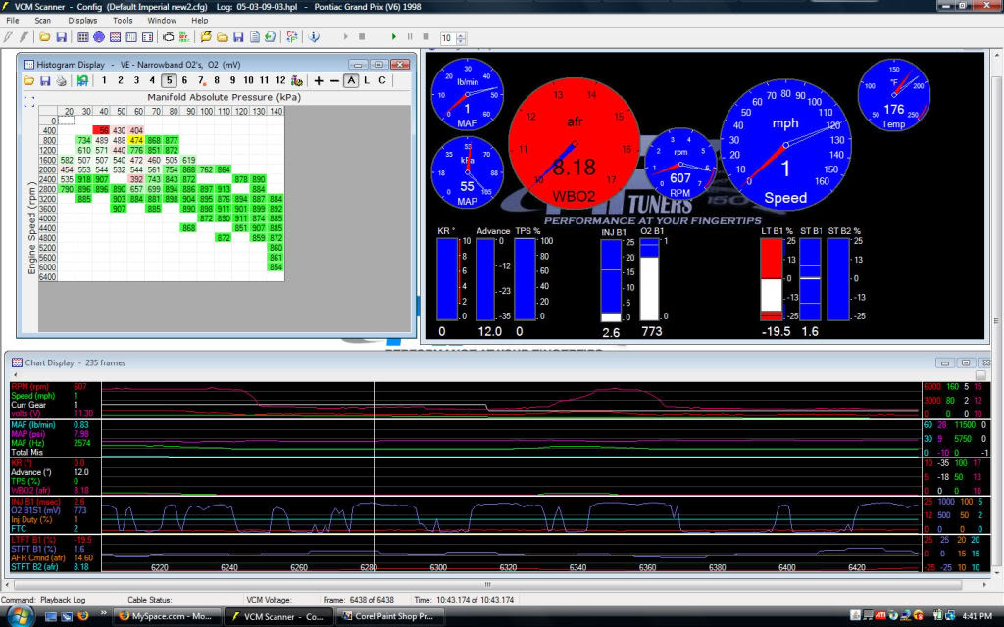The height and width of the screenshot is (627, 1004).
Task: Open the dual-panel display icon in main toolbar
Action: coord(147,37)
